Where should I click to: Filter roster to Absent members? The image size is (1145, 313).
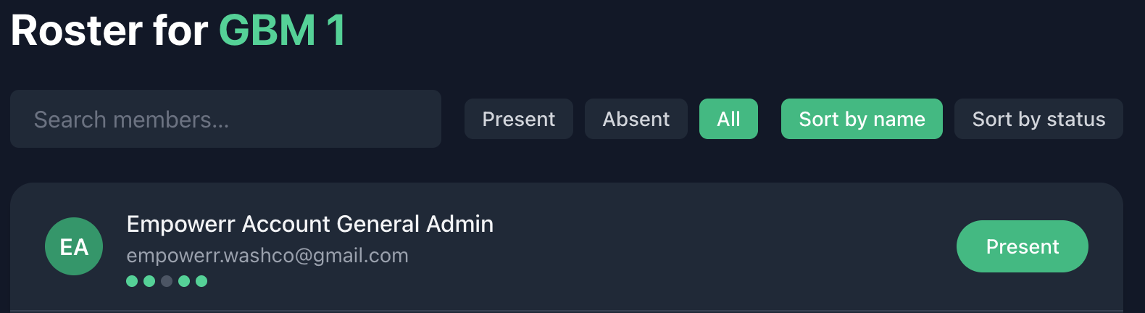tap(636, 119)
